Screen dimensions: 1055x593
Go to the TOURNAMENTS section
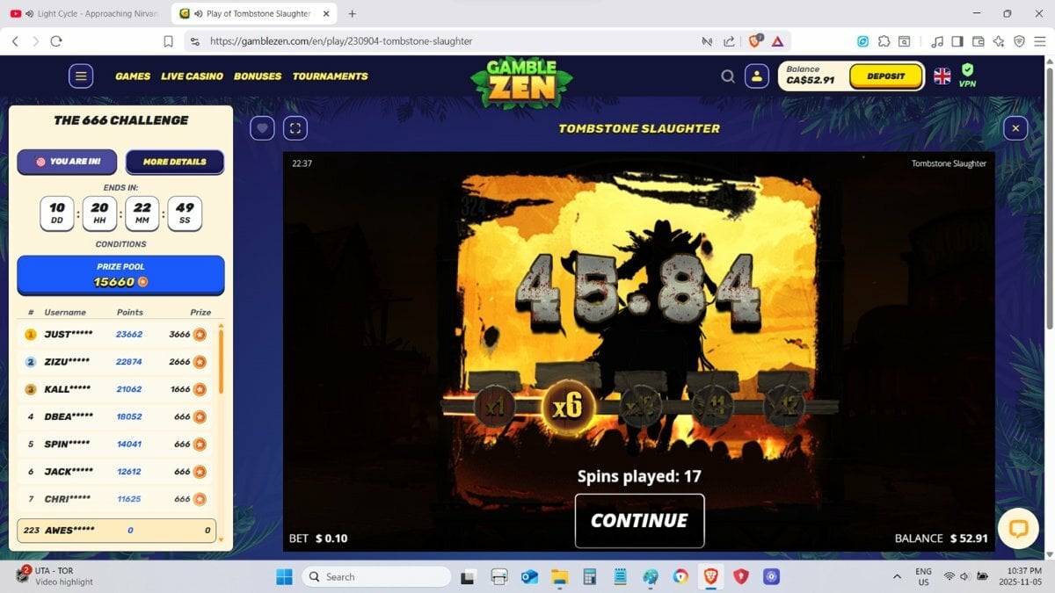click(330, 76)
